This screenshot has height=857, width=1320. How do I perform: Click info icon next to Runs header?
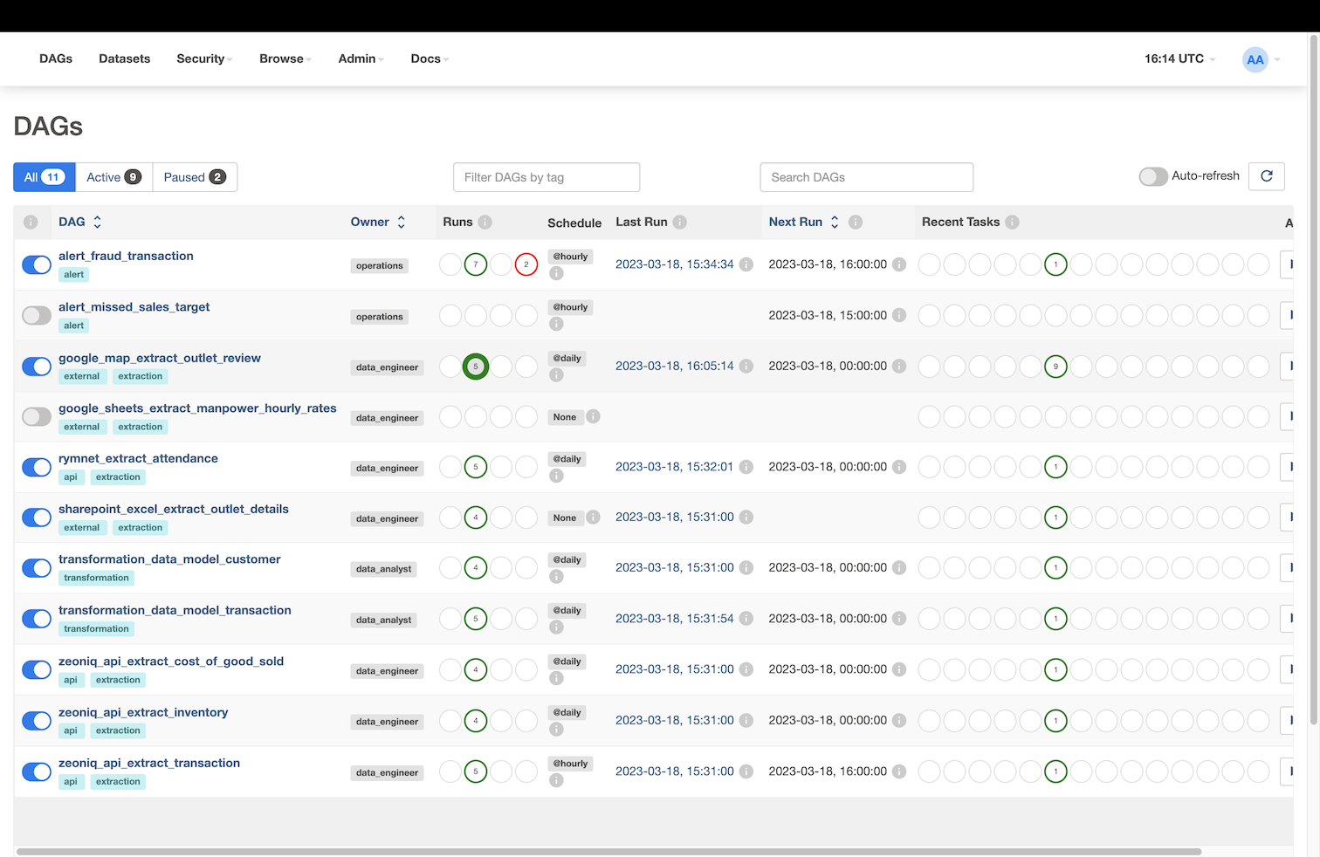point(485,223)
